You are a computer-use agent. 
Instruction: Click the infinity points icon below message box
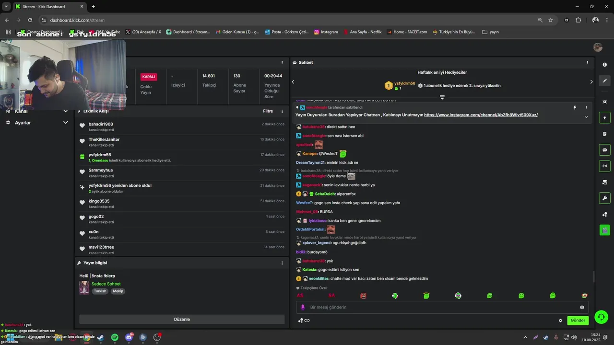point(304,321)
